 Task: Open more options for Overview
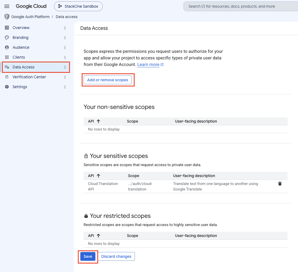point(65,28)
